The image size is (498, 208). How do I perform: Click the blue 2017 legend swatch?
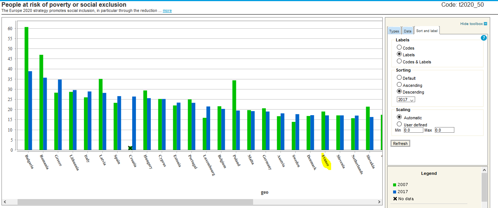click(395, 192)
